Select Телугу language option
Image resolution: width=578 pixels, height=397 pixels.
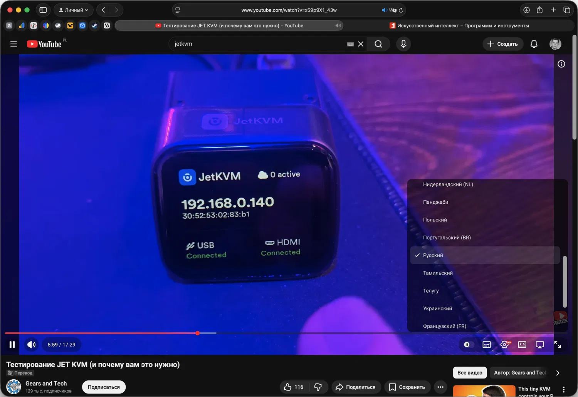[485, 291]
